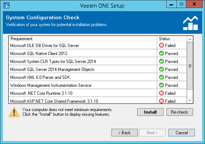This screenshot has height=144, width=205.
Task: Select Microsoft SQL Server 2014 Management Objects row
Action: pyautogui.click(x=98, y=69)
